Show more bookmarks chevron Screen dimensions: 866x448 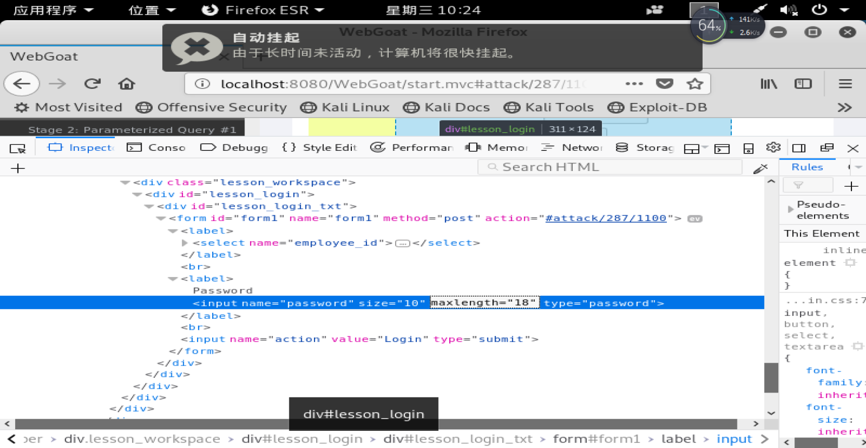coord(844,107)
